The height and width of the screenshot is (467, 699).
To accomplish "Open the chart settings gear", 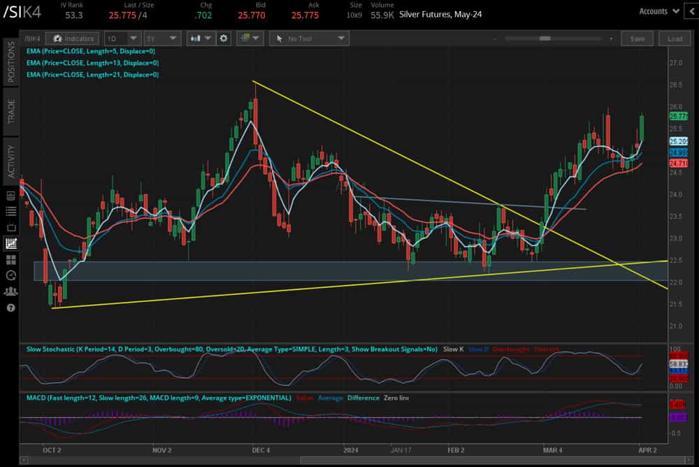I will point(224,38).
